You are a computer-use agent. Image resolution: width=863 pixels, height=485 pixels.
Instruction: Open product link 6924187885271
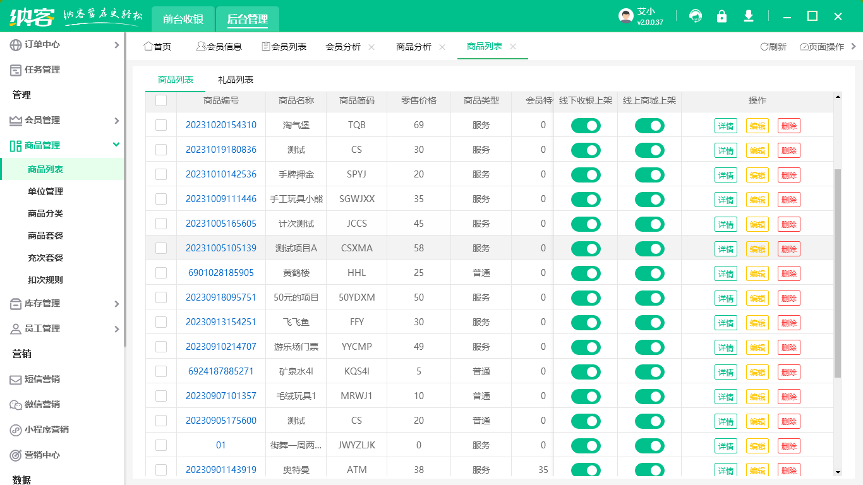click(x=221, y=371)
